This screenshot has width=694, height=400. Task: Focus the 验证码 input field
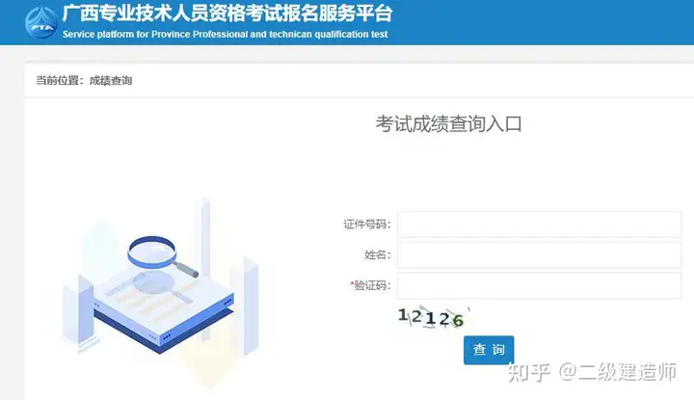click(x=539, y=285)
